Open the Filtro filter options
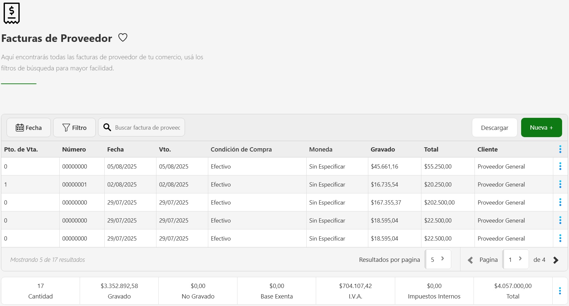Viewport: 569px width, 306px height. pos(74,128)
